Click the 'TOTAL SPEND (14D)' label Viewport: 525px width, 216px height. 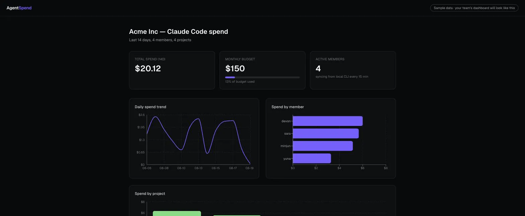[x=150, y=59]
